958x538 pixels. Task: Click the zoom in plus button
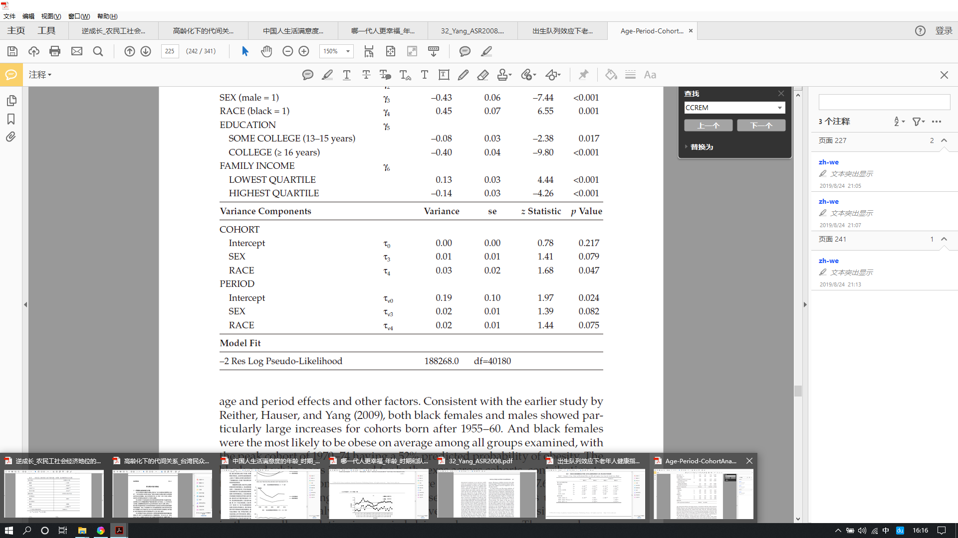click(x=304, y=51)
